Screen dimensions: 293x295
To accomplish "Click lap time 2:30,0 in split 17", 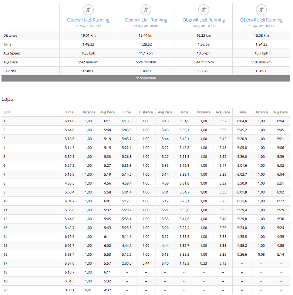I will click(x=127, y=263).
